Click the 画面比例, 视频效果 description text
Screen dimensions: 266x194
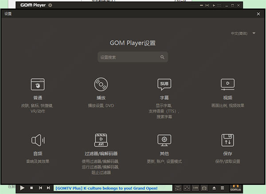click(228, 106)
